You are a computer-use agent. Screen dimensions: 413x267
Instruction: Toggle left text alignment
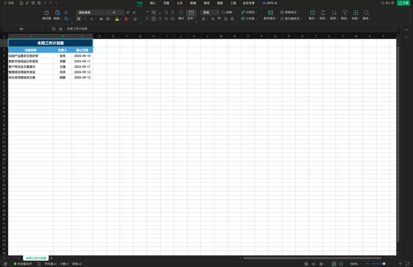147,19
